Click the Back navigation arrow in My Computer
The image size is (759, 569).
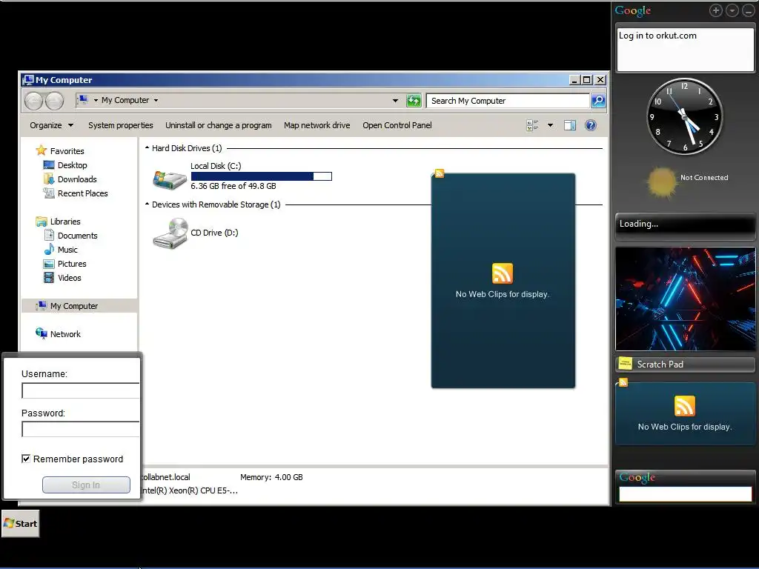[34, 101]
